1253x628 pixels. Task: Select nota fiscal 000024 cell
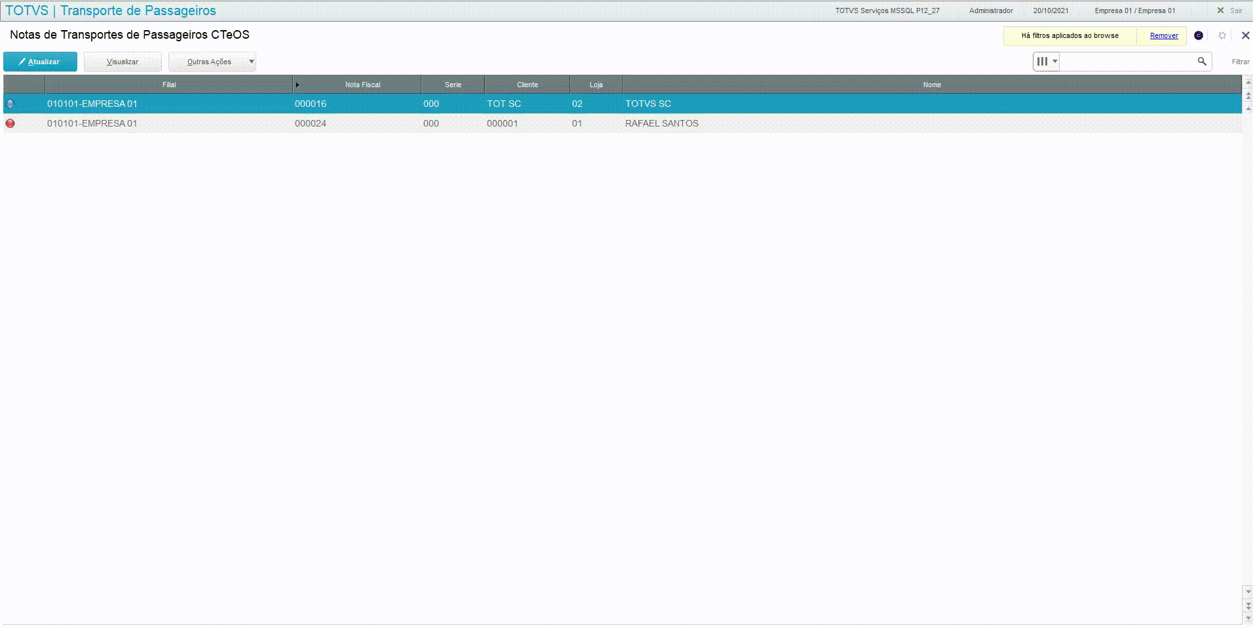tap(357, 123)
